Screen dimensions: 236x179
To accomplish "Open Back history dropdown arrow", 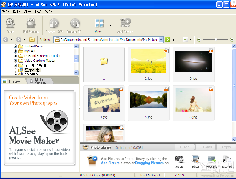I will click(x=12, y=40).
